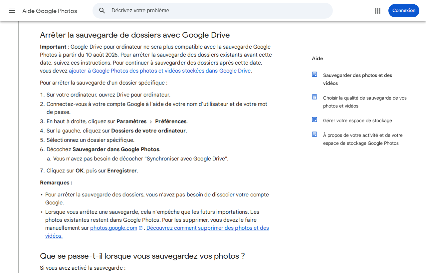Open Gérer votre espace de stockage article
Image resolution: width=426 pixels, height=273 pixels.
pyautogui.click(x=357, y=121)
